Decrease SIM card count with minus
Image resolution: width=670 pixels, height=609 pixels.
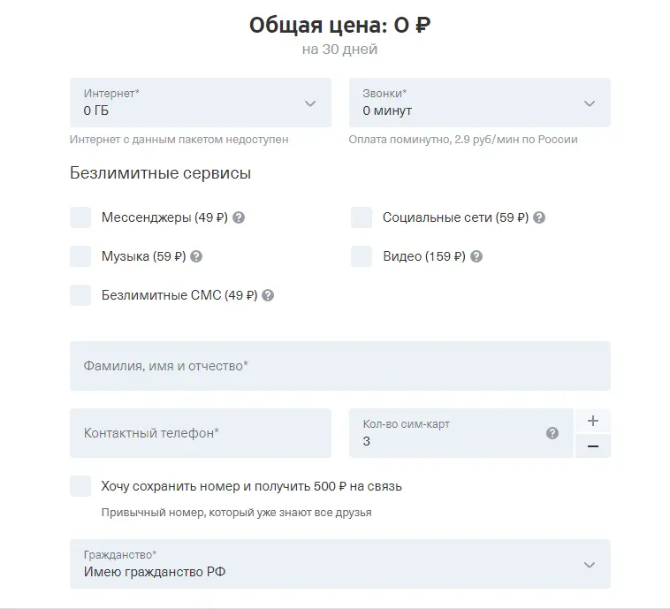pos(593,446)
